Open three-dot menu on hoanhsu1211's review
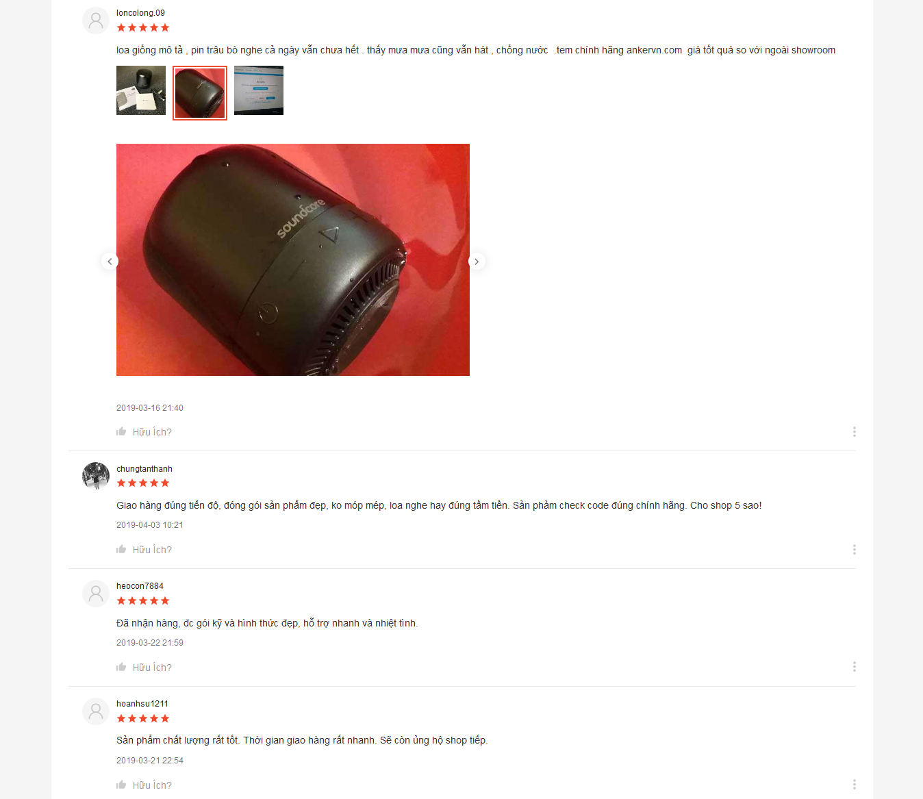 click(x=854, y=785)
